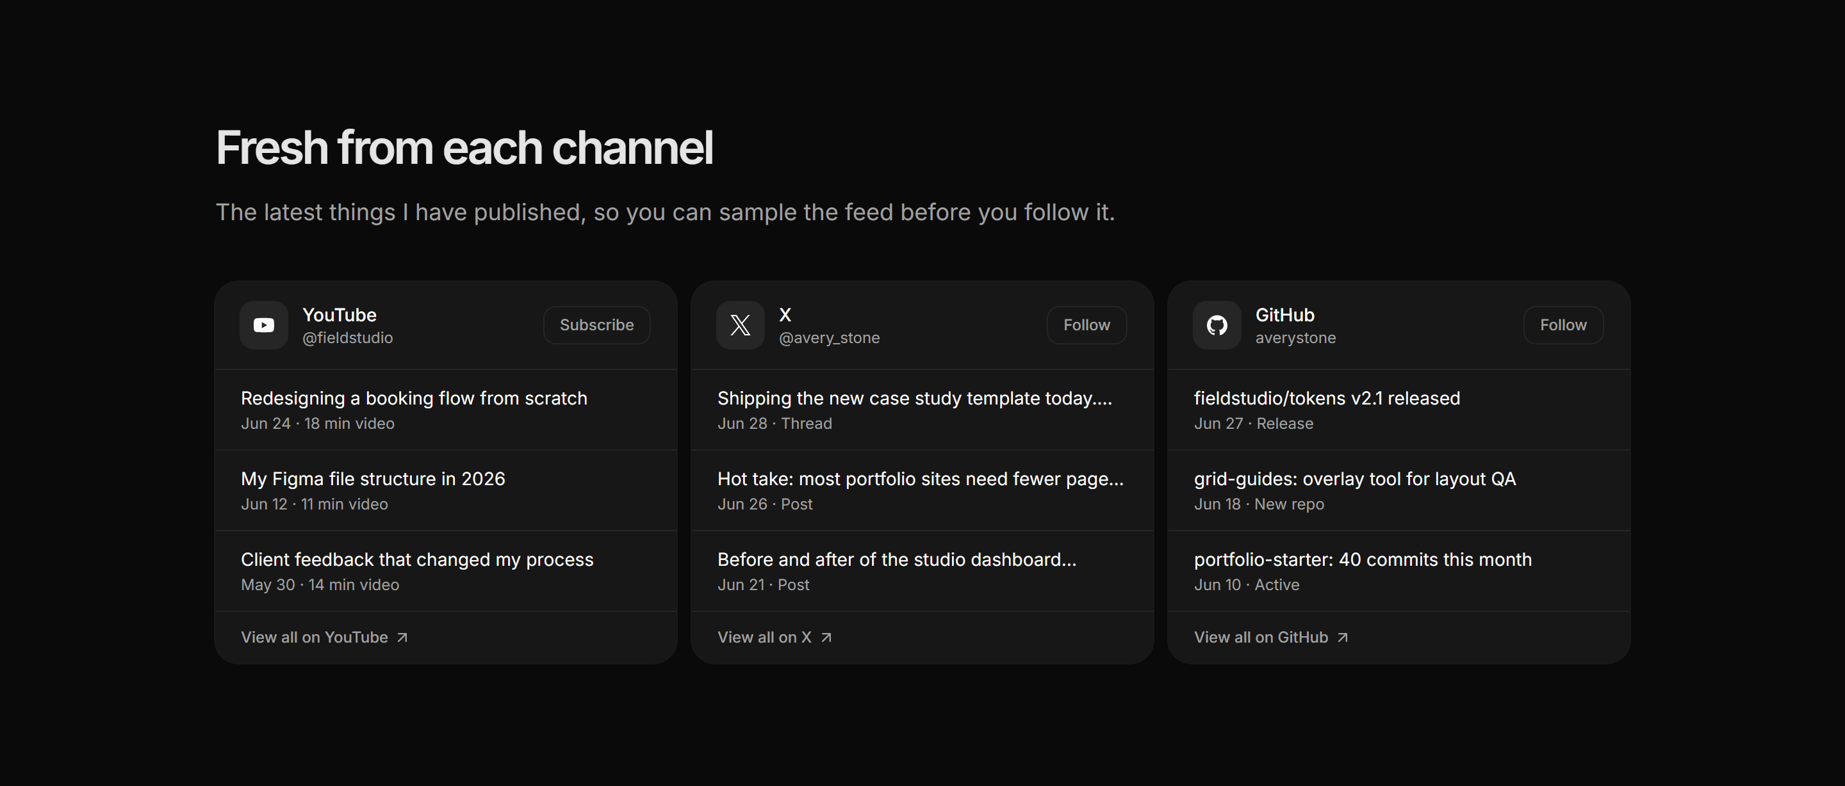Open grid-guides overlay tool repo entry
This screenshot has height=786, width=1845.
coord(1398,490)
